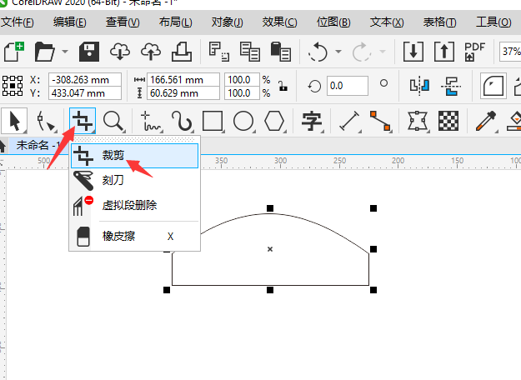
Task: Toggle the lock ratio padlock
Action: coord(283,85)
